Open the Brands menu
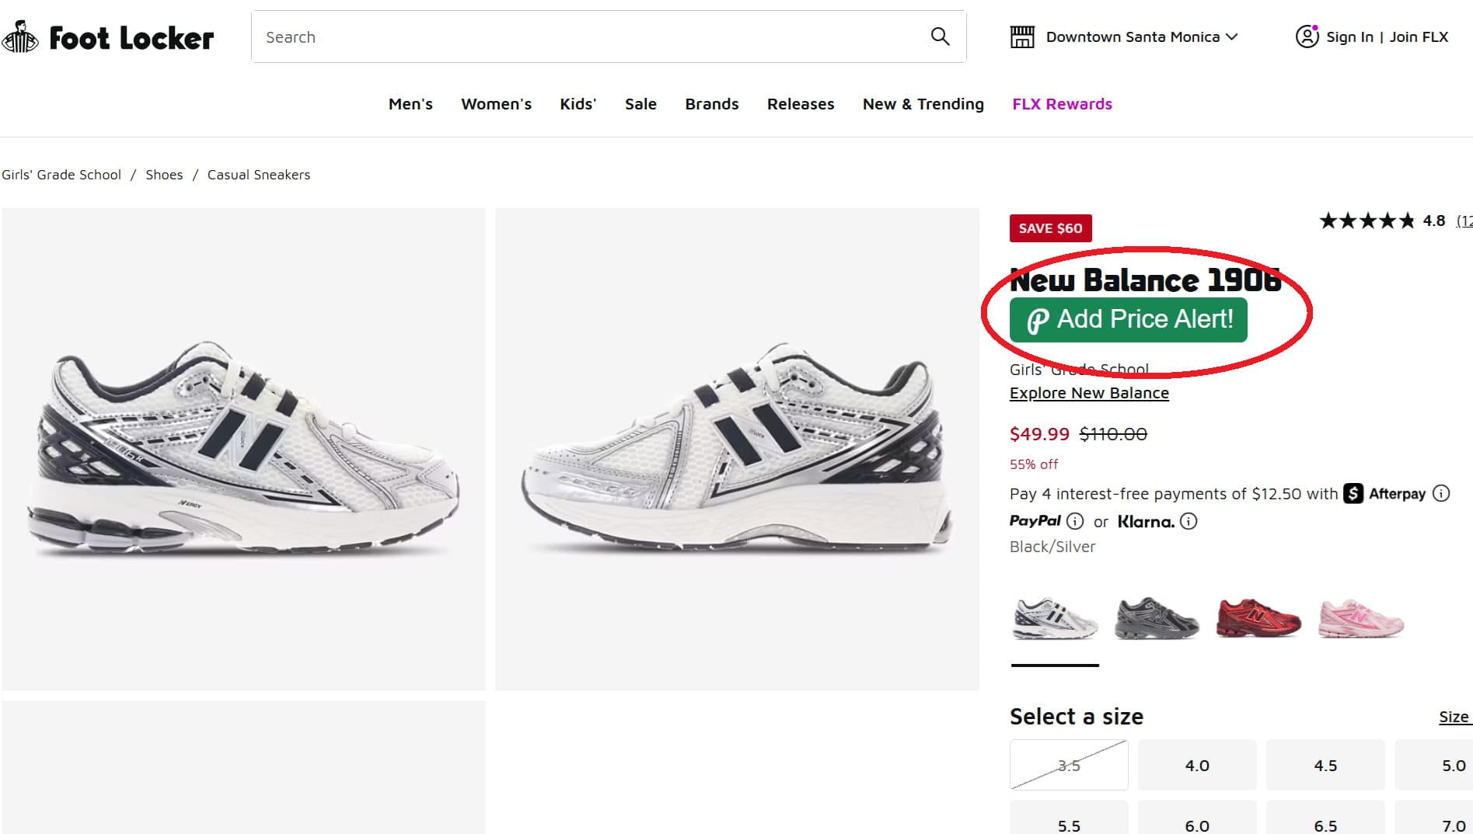This screenshot has height=834, width=1473. (x=712, y=104)
